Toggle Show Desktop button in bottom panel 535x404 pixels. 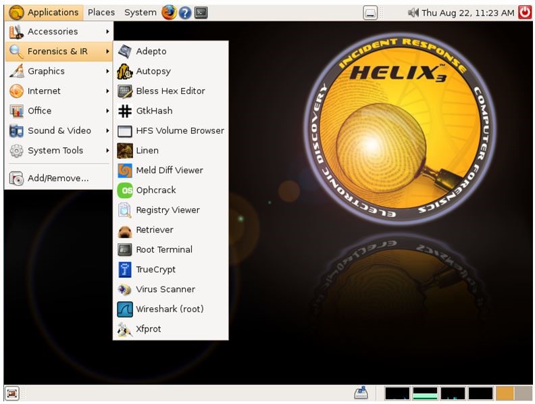click(x=11, y=393)
